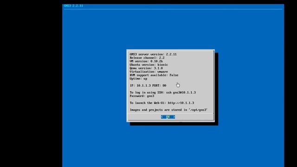Click the SSH login line 'ssh gns3@10.1.1.3'
This screenshot has height=167, width=297.
(163, 92)
